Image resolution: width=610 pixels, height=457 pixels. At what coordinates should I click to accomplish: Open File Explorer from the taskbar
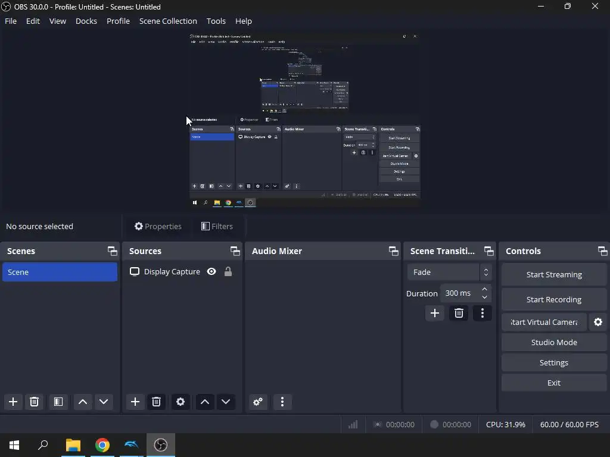tap(73, 445)
